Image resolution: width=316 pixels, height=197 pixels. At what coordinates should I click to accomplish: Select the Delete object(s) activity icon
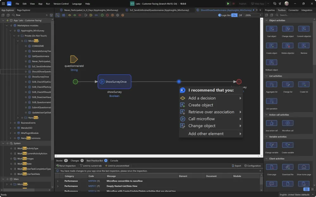click(x=288, y=46)
